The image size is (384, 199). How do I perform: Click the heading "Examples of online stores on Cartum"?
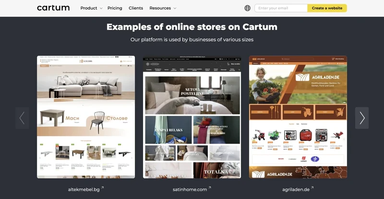click(x=192, y=27)
